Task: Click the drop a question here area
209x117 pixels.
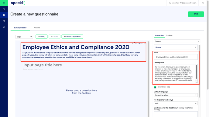Action: (x=81, y=92)
